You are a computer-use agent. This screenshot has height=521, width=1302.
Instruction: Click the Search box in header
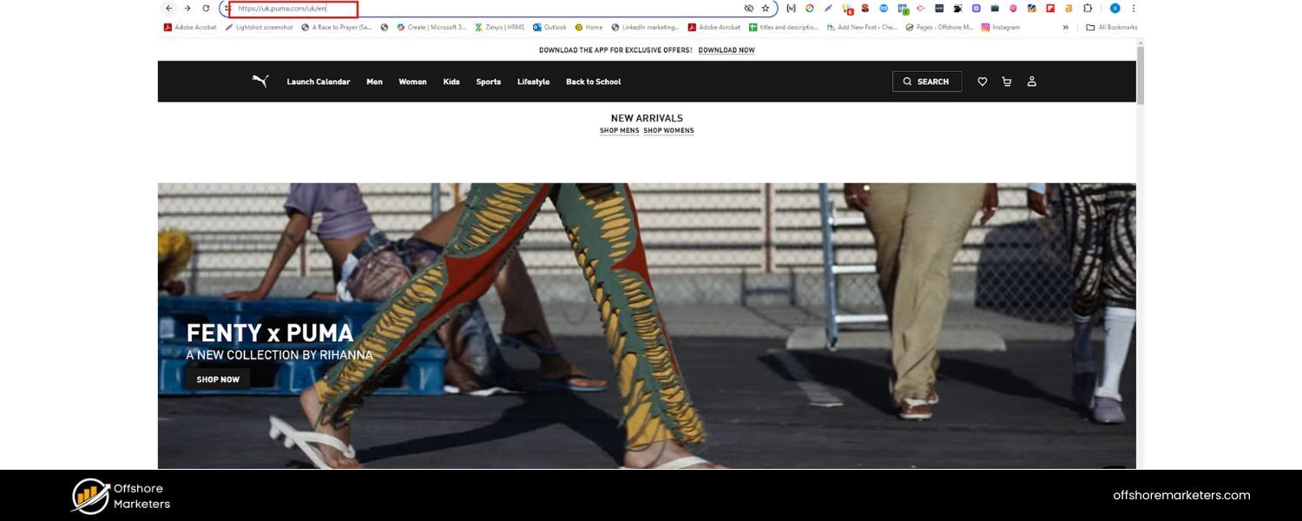click(x=926, y=82)
